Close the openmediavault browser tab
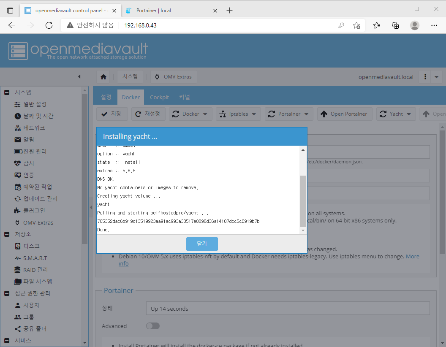446x347 pixels. 114,11
